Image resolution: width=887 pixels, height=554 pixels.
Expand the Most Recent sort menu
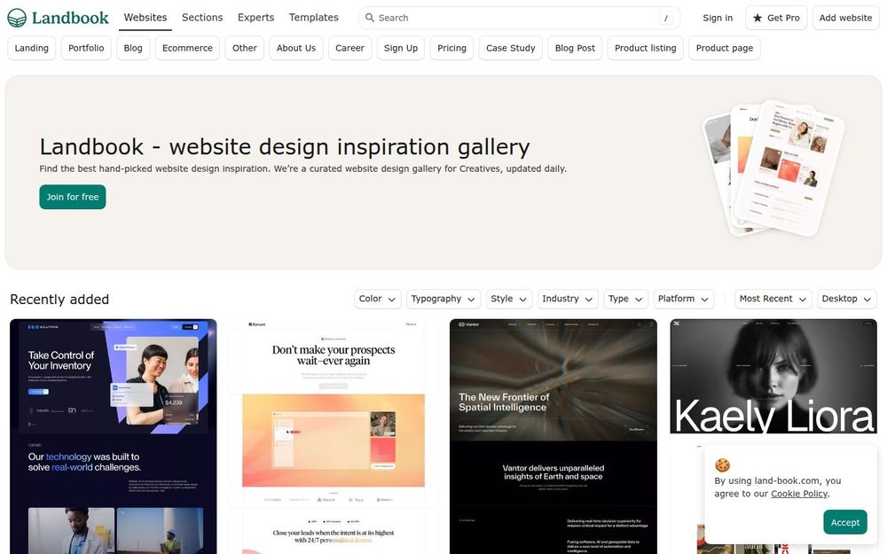(773, 299)
